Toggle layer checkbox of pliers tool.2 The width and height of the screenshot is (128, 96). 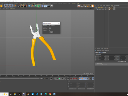pyautogui.click(x=106, y=9)
